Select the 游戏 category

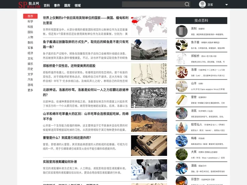[30, 85]
